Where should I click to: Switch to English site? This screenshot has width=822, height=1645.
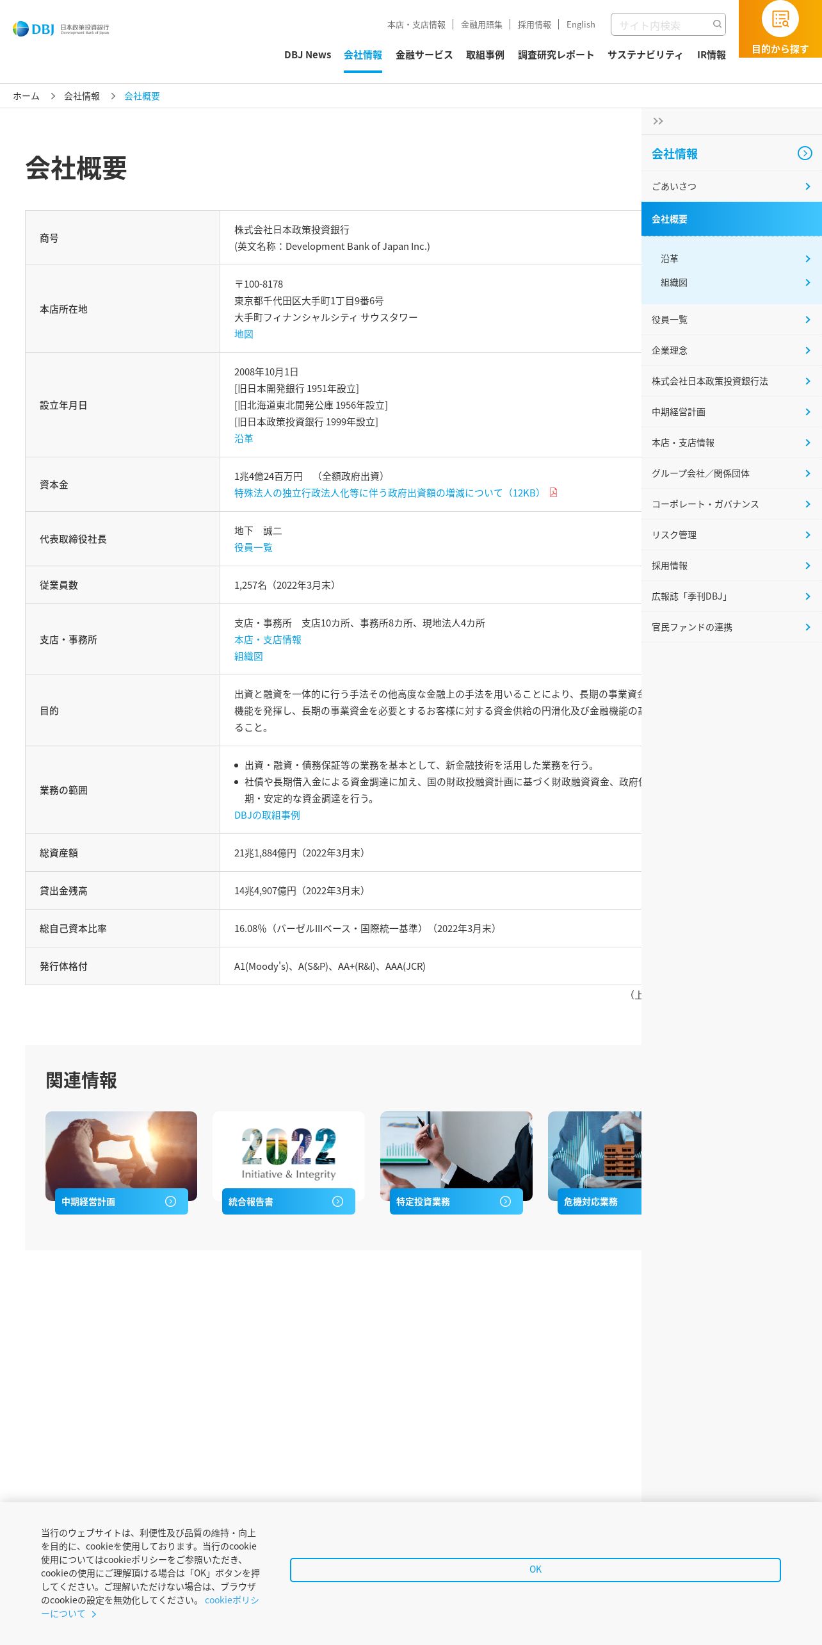[581, 24]
